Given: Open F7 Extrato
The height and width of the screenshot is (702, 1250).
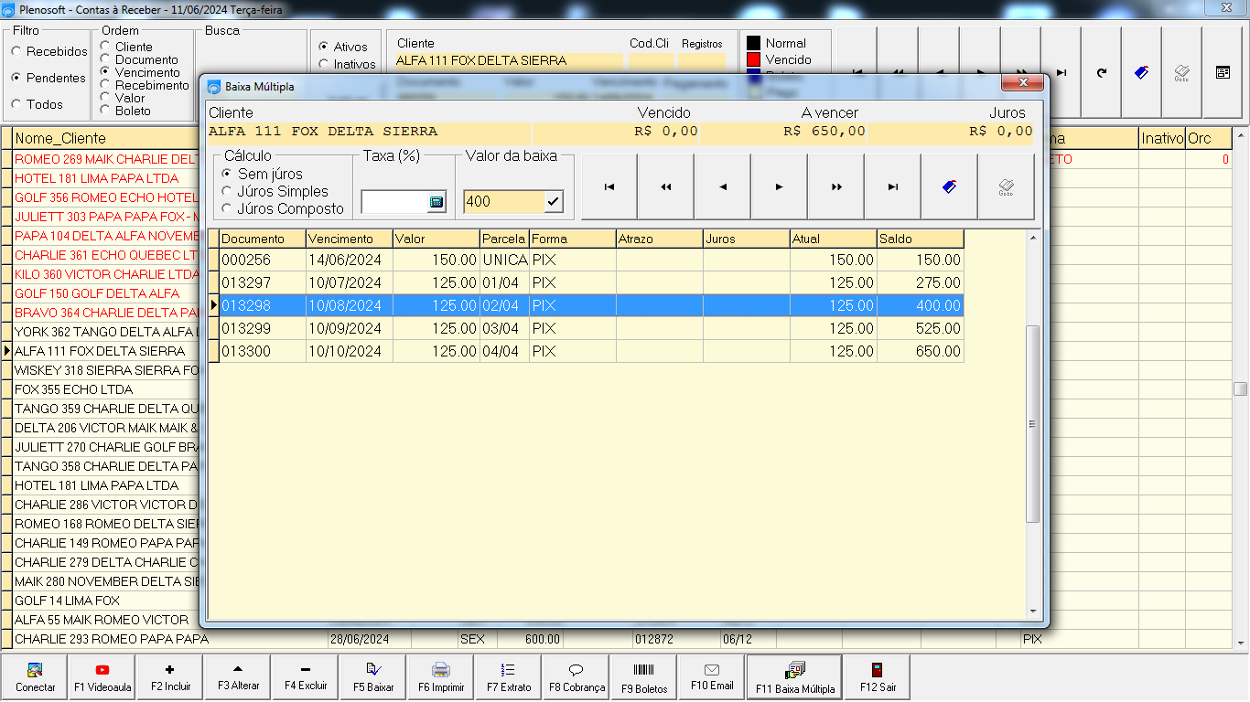Looking at the screenshot, I should coord(509,677).
